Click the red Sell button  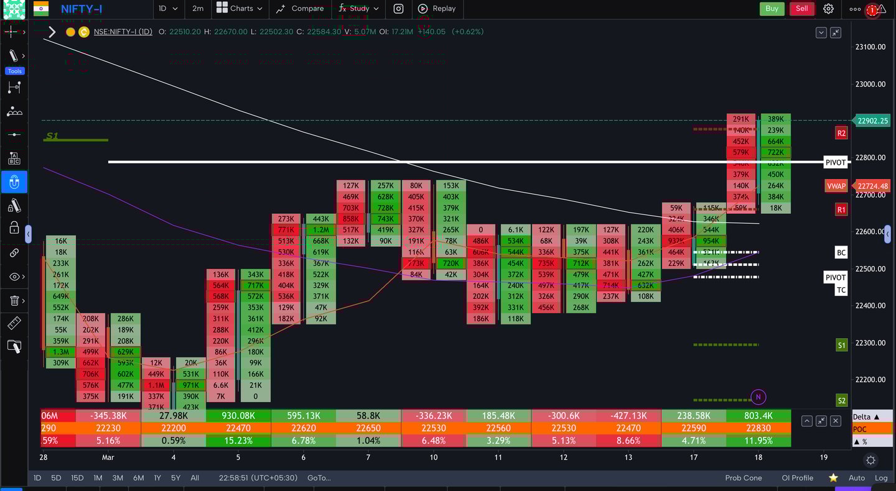pyautogui.click(x=802, y=9)
